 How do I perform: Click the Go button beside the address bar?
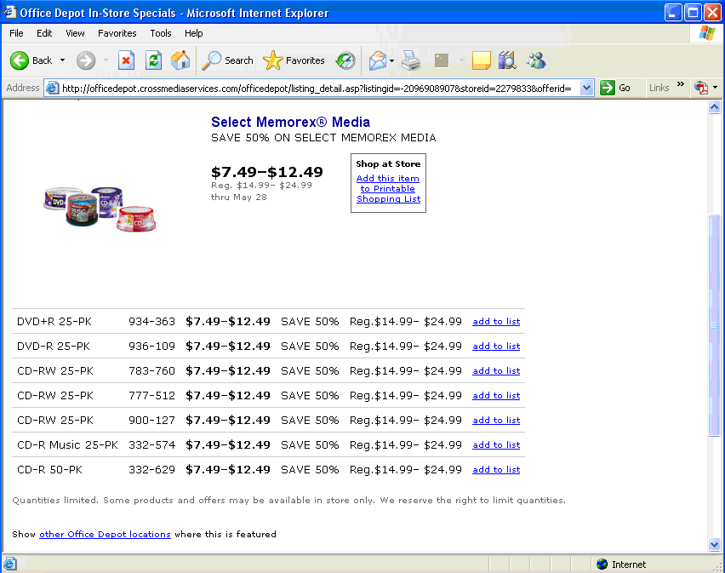point(615,88)
